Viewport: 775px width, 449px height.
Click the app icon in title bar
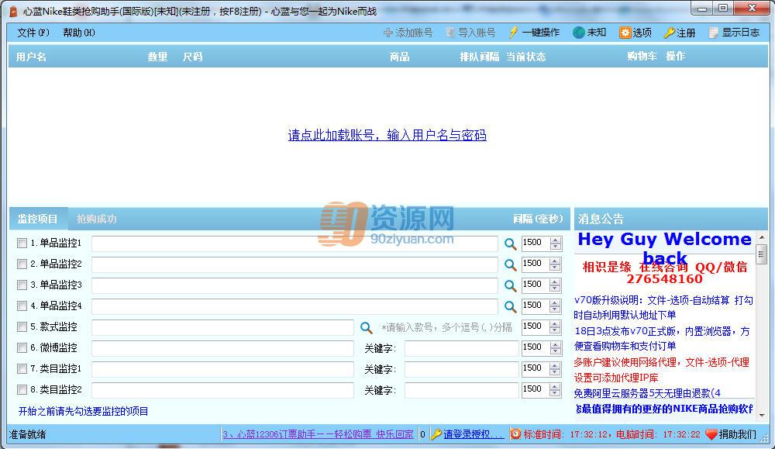pos(13,11)
